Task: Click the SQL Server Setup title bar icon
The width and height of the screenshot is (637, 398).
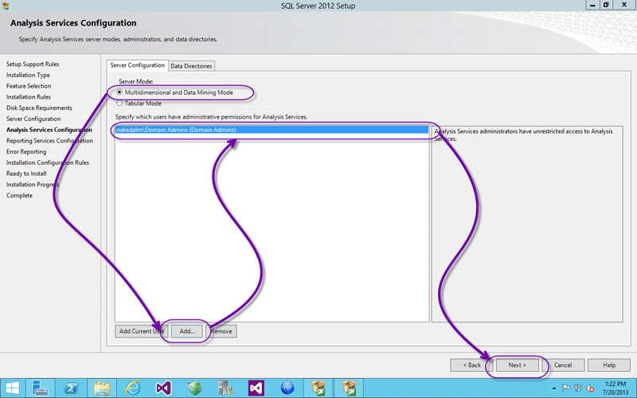Action: [6, 6]
